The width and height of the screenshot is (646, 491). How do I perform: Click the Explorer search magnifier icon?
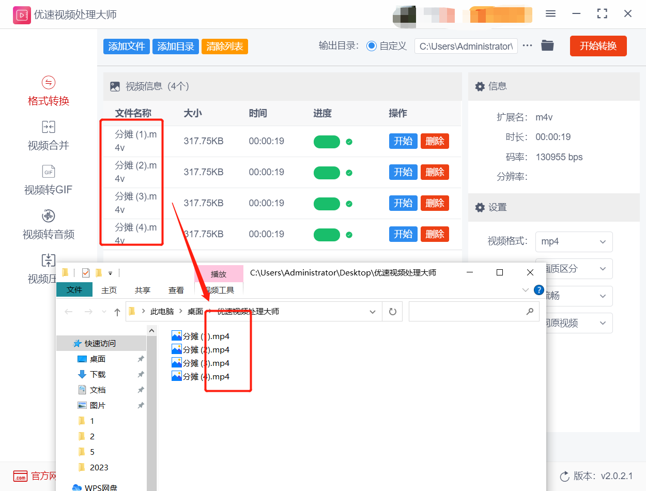[530, 312]
